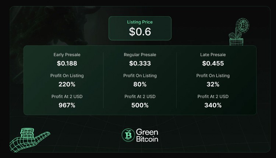The height and width of the screenshot is (158, 276).
Task: Select the 340% profit at 2 USD
Action: tap(213, 105)
